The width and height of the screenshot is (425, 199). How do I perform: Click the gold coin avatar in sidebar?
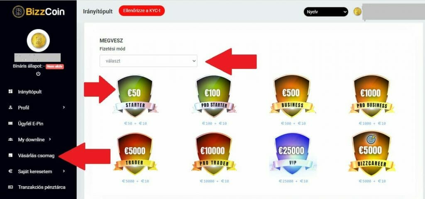[x=38, y=41]
